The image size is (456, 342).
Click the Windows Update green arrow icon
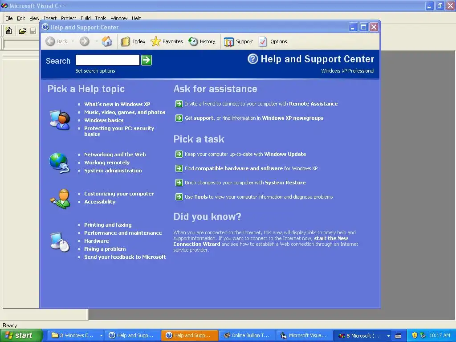coord(179,154)
